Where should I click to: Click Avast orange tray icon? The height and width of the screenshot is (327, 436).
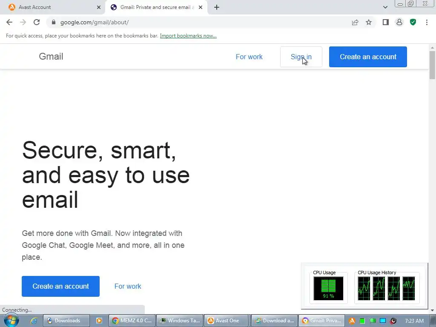pos(352,321)
